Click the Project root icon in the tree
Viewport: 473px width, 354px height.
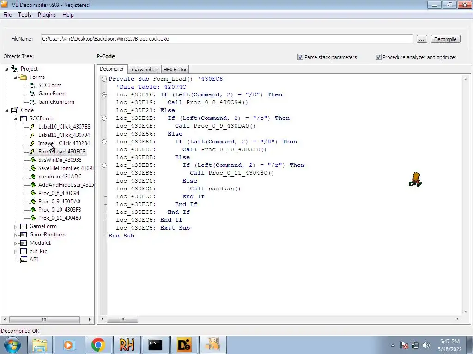point(14,69)
